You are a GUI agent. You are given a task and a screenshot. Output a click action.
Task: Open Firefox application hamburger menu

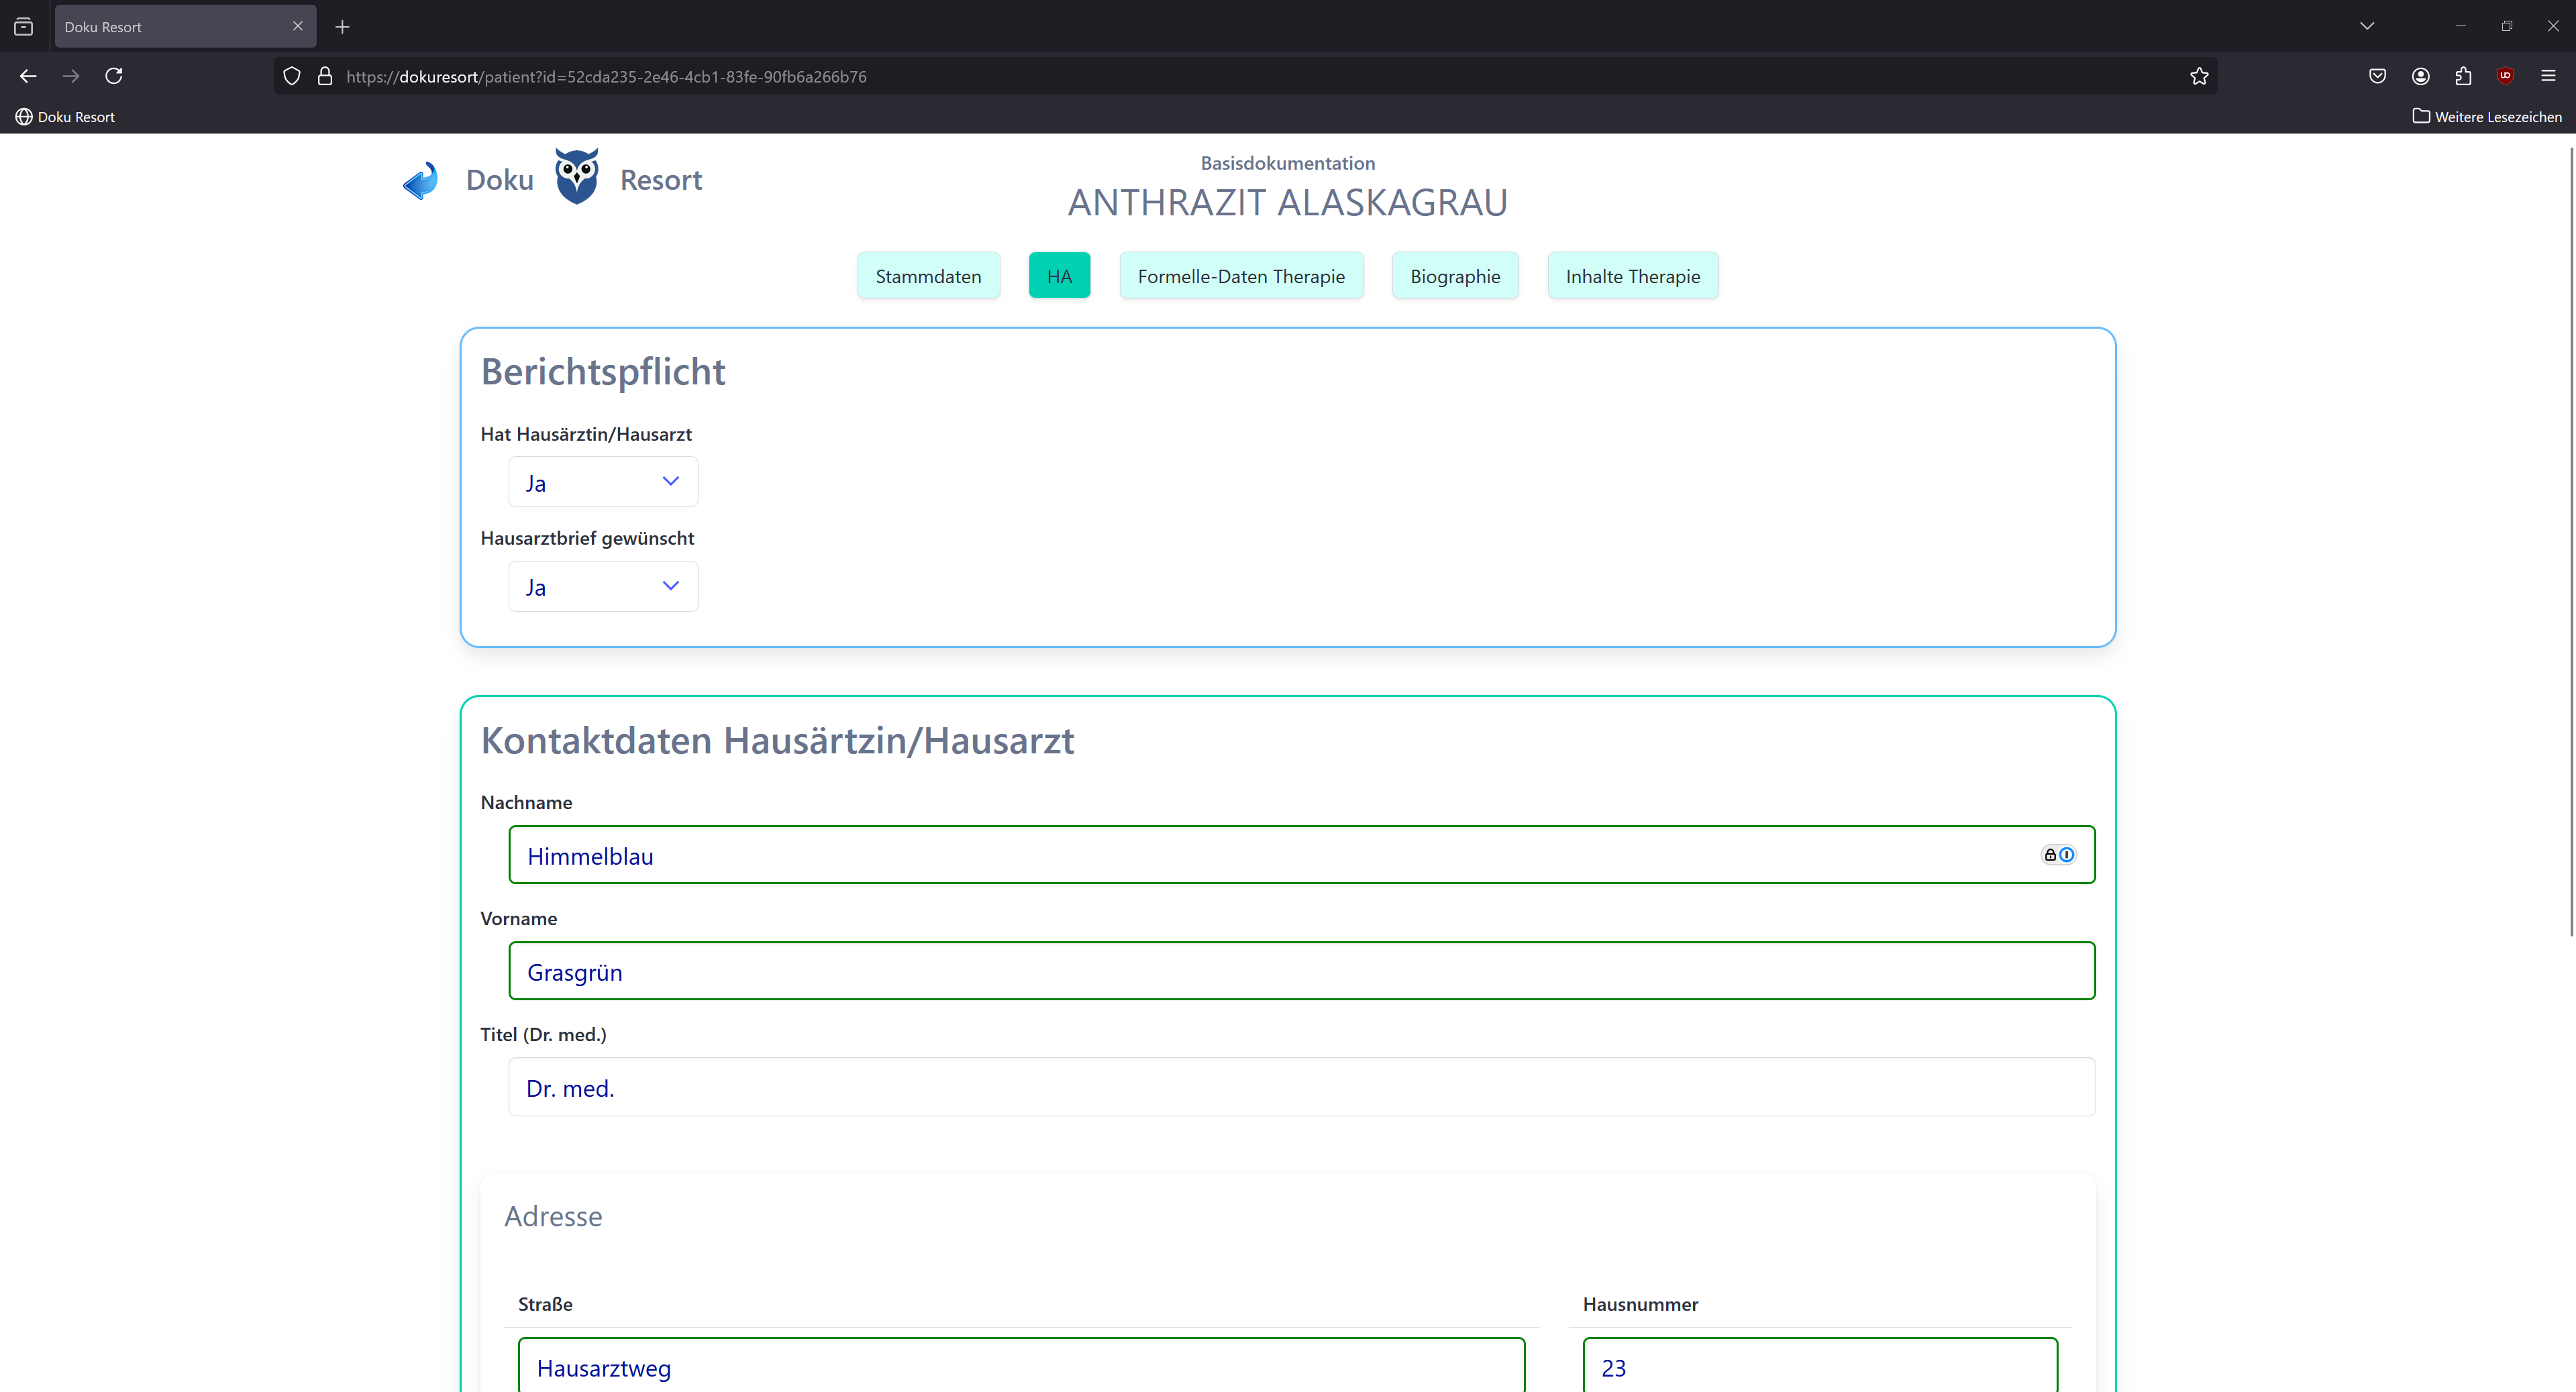(2548, 76)
